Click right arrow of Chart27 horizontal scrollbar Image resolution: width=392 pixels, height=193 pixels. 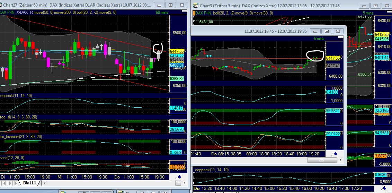tap(185, 183)
